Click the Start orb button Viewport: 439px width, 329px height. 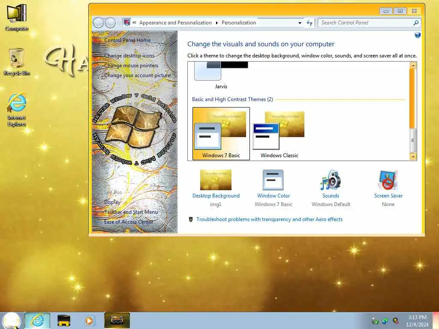click(12, 320)
